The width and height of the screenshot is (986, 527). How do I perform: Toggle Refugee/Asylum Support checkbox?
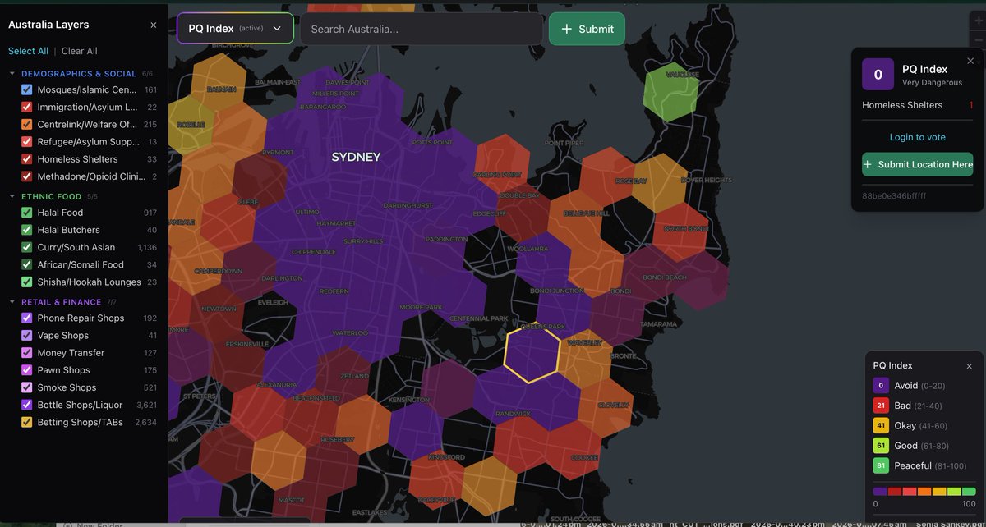point(27,142)
